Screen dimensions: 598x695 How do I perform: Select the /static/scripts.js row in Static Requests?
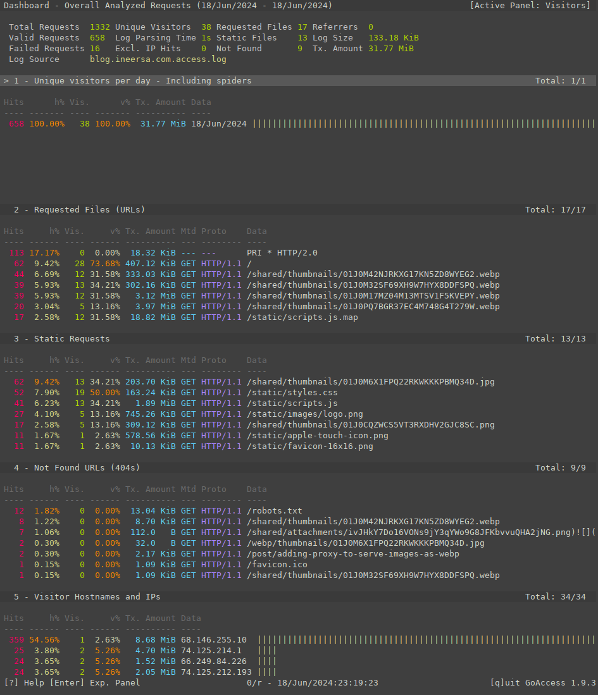tap(298, 403)
